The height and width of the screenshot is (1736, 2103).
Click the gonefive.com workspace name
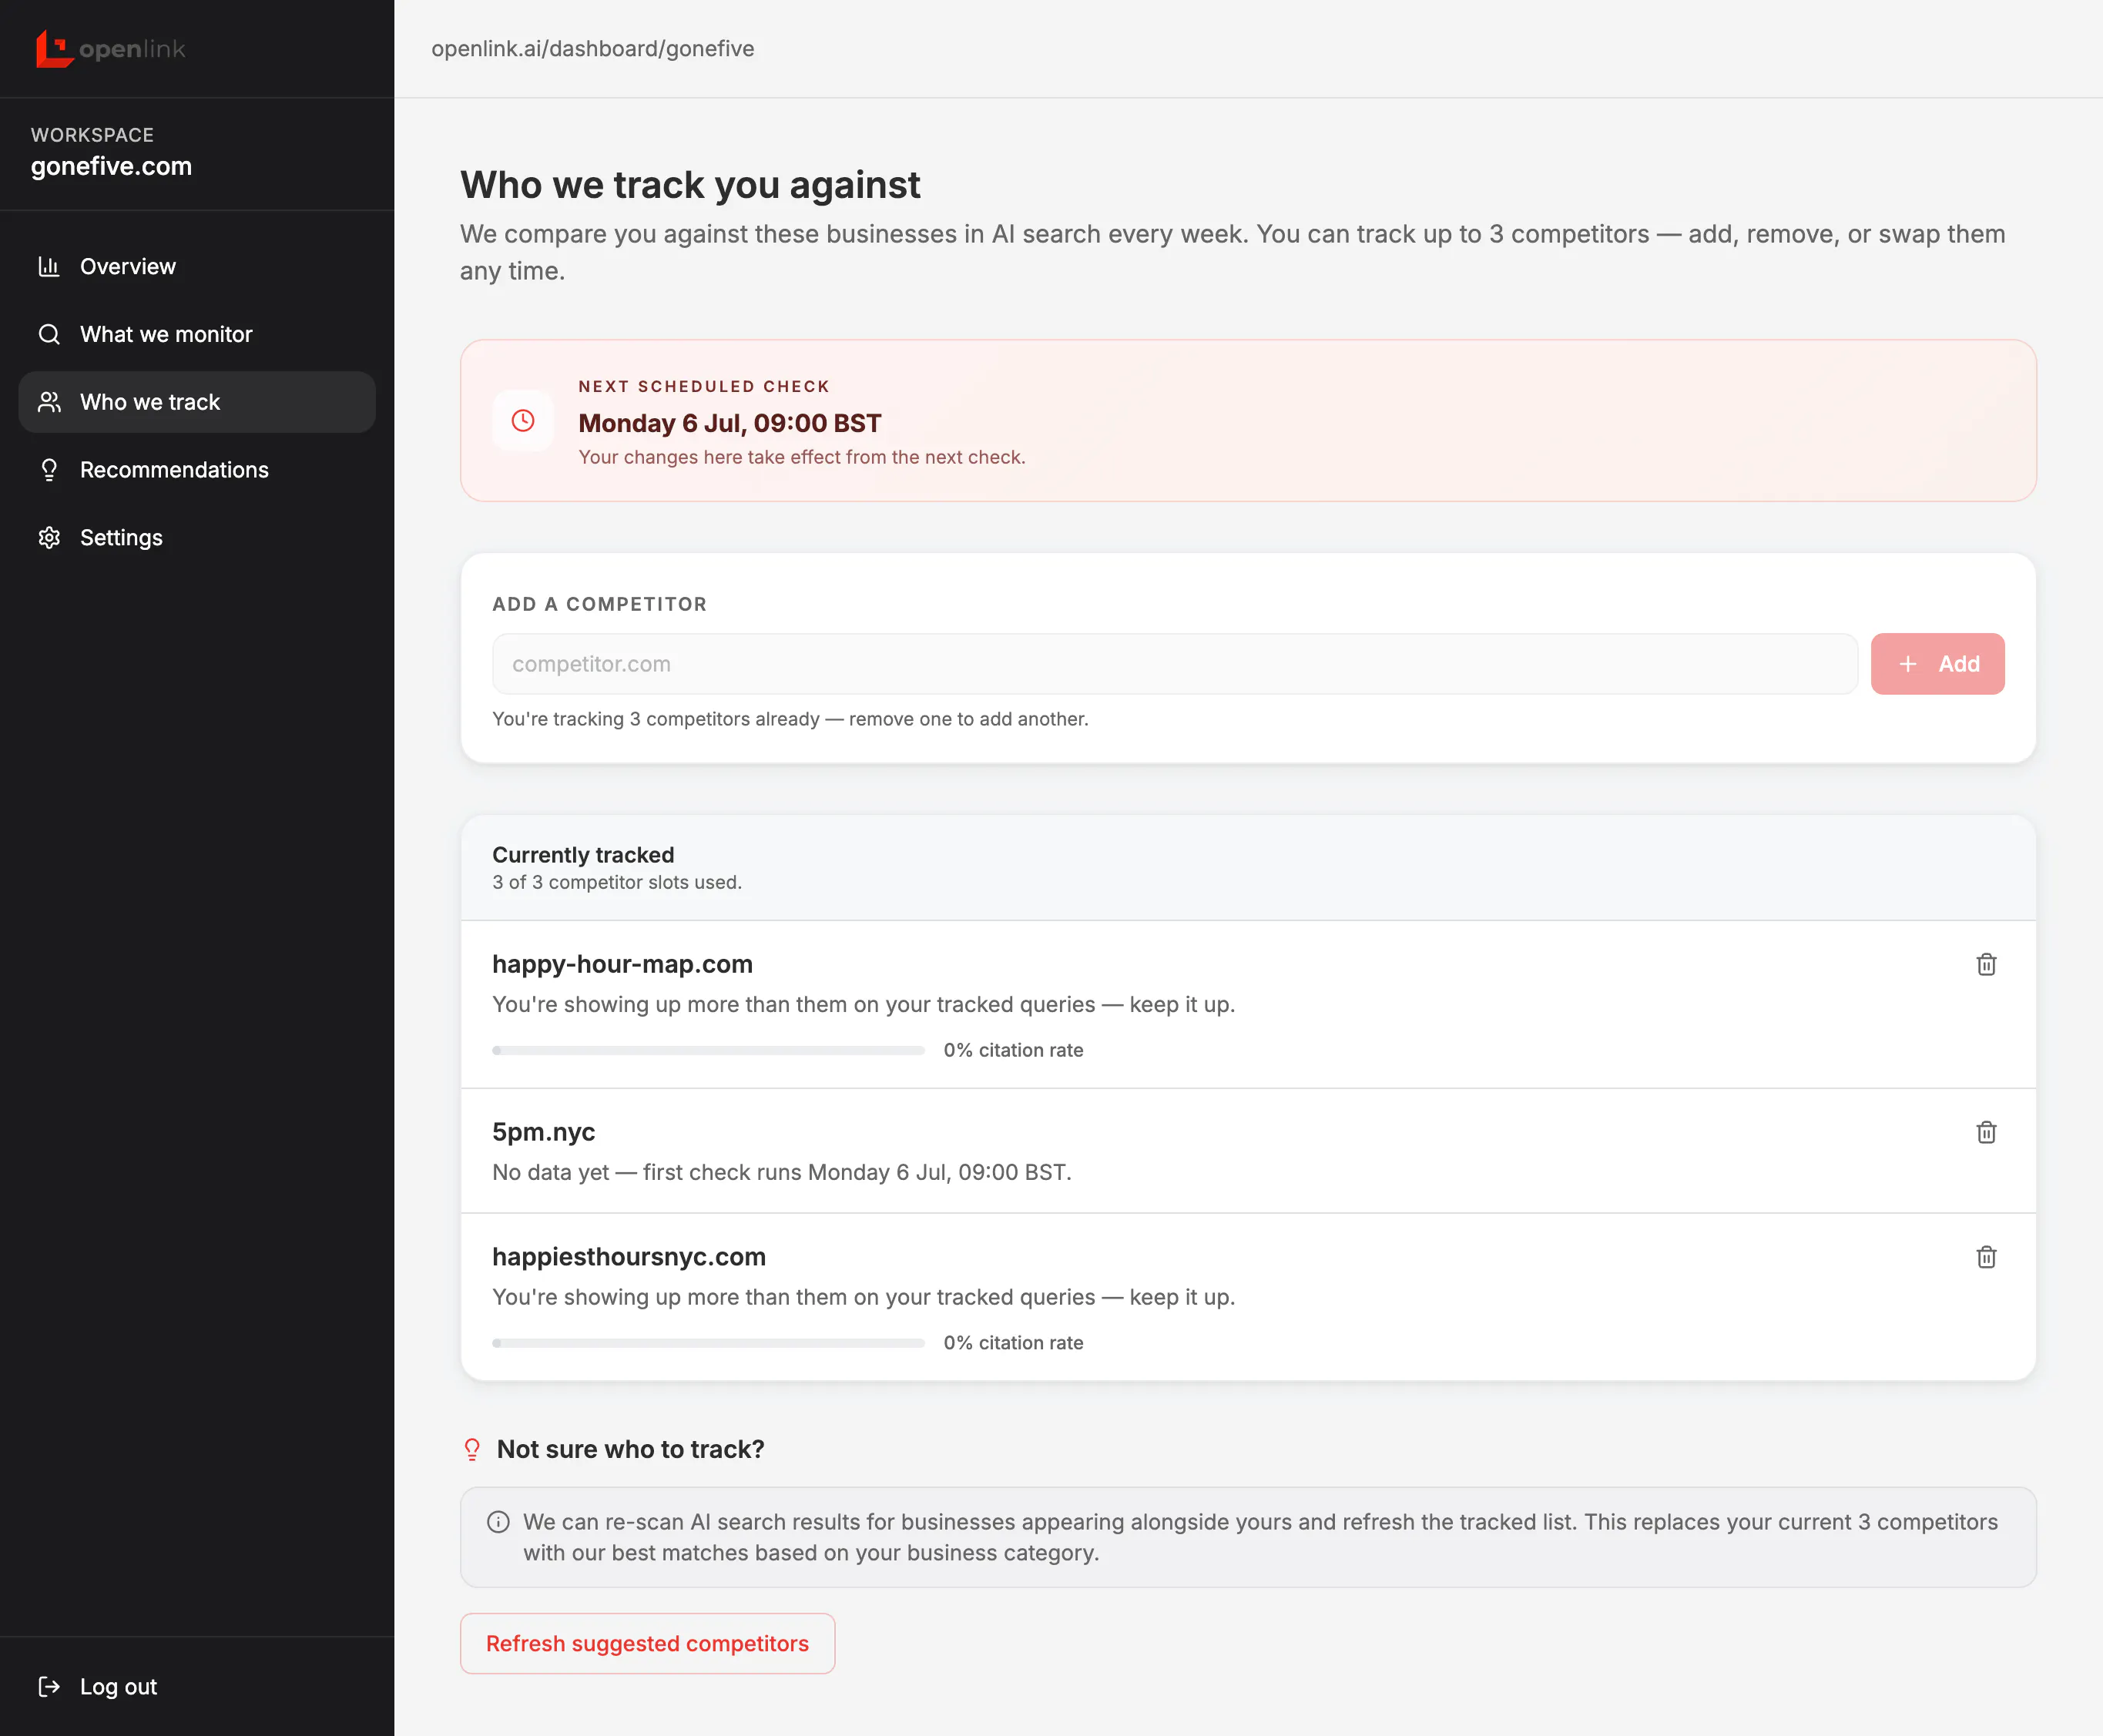pyautogui.click(x=111, y=167)
